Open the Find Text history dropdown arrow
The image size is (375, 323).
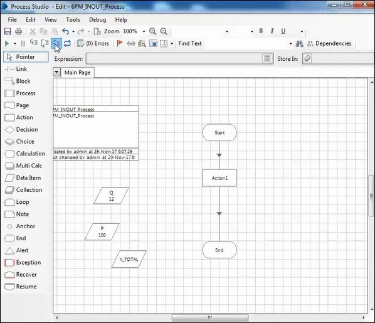[290, 43]
